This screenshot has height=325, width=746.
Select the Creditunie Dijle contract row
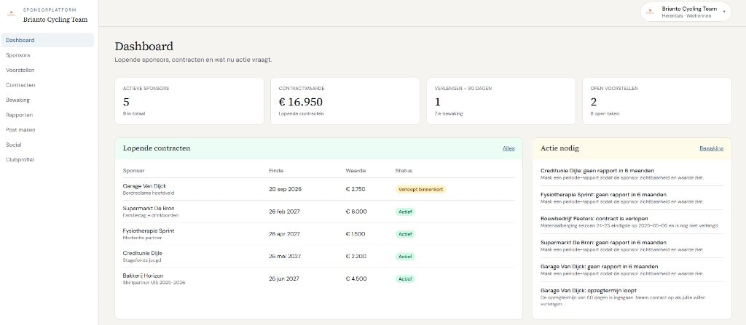pos(319,256)
